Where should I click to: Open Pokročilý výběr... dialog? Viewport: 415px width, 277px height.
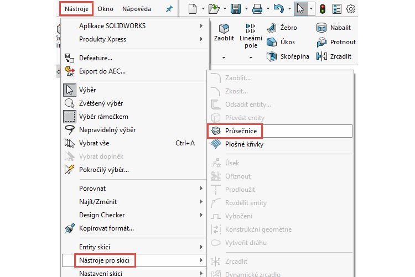click(x=134, y=170)
